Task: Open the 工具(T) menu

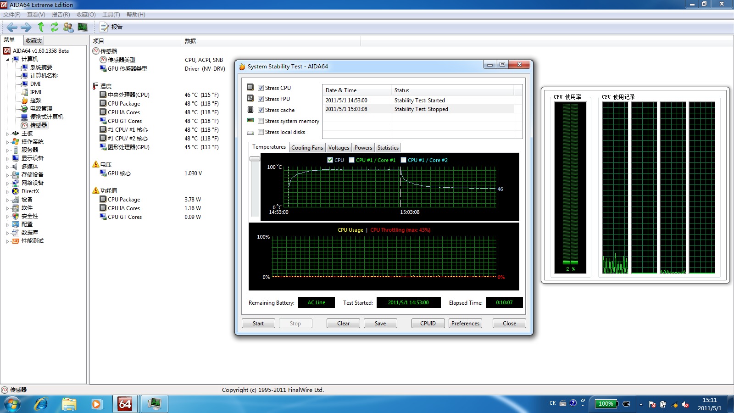Action: click(x=111, y=15)
